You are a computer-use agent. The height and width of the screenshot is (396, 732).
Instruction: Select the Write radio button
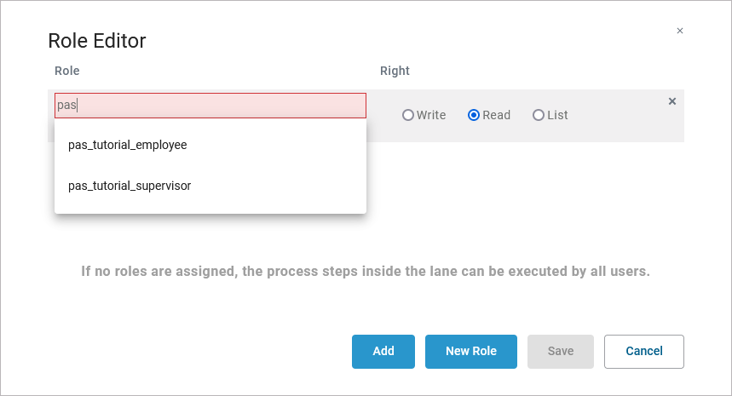(x=408, y=115)
